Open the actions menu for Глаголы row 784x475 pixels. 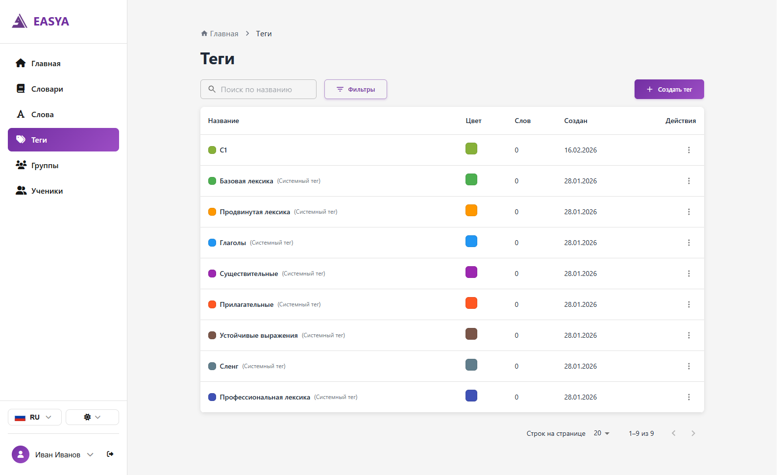click(x=688, y=243)
